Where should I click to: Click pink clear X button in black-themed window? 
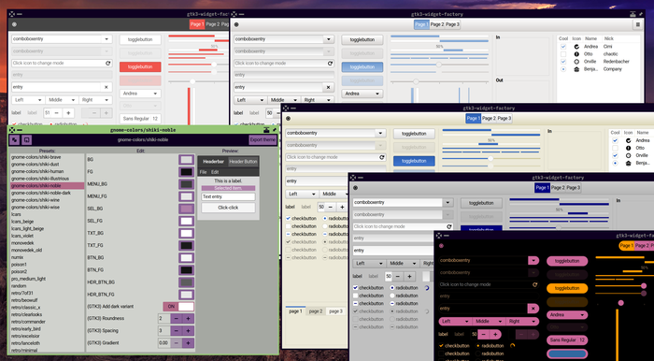pyautogui.click(x=533, y=309)
